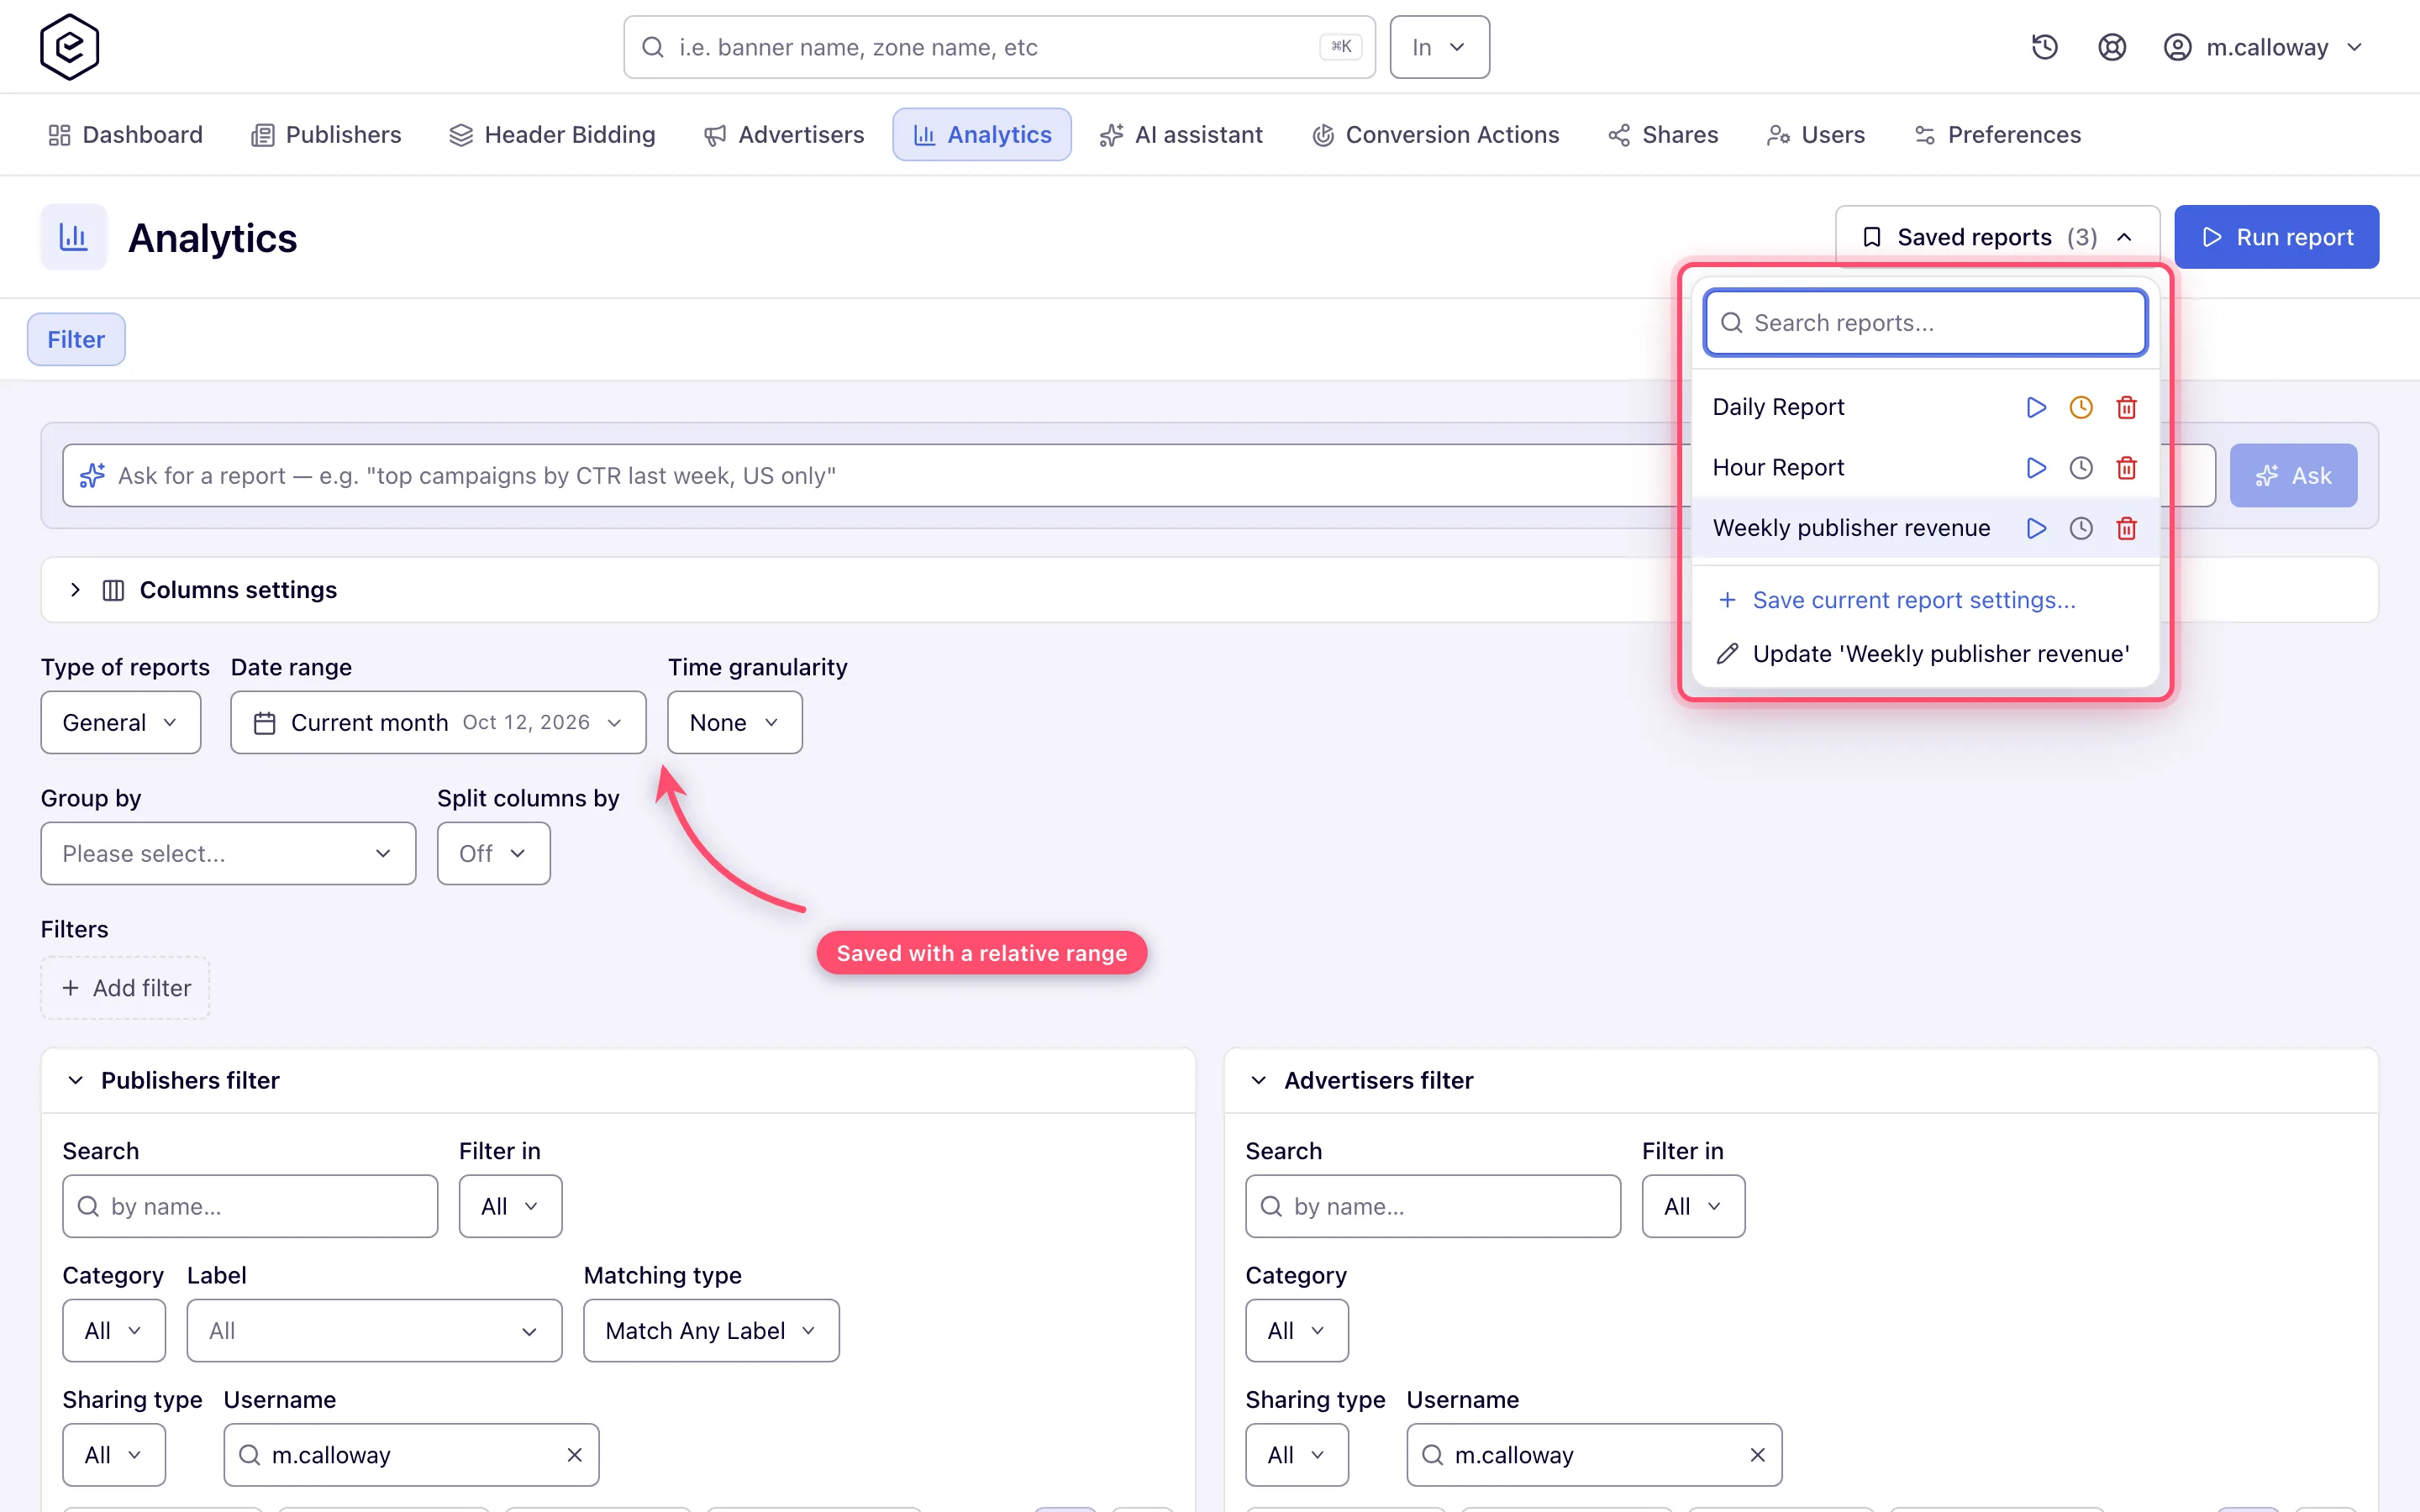This screenshot has width=2420, height=1512.
Task: Focus Publishers filter search by name field
Action: pyautogui.click(x=250, y=1206)
